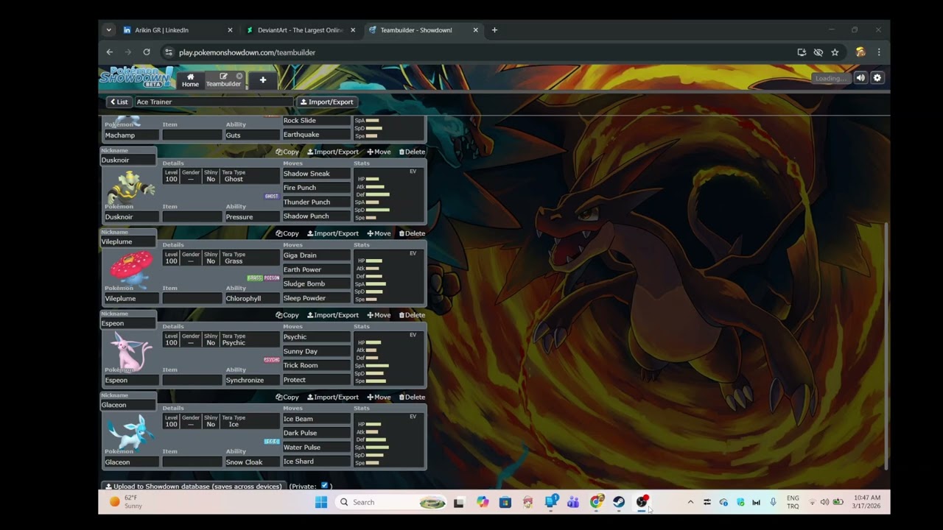
Task: Open Dusknoir's Pressure ability field
Action: (252, 216)
